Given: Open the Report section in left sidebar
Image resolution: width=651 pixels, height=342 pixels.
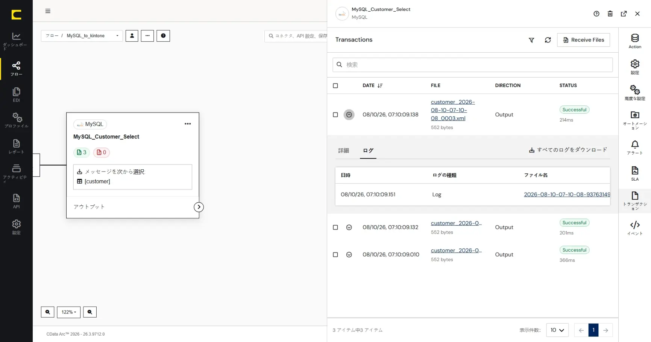Looking at the screenshot, I should [x=16, y=146].
